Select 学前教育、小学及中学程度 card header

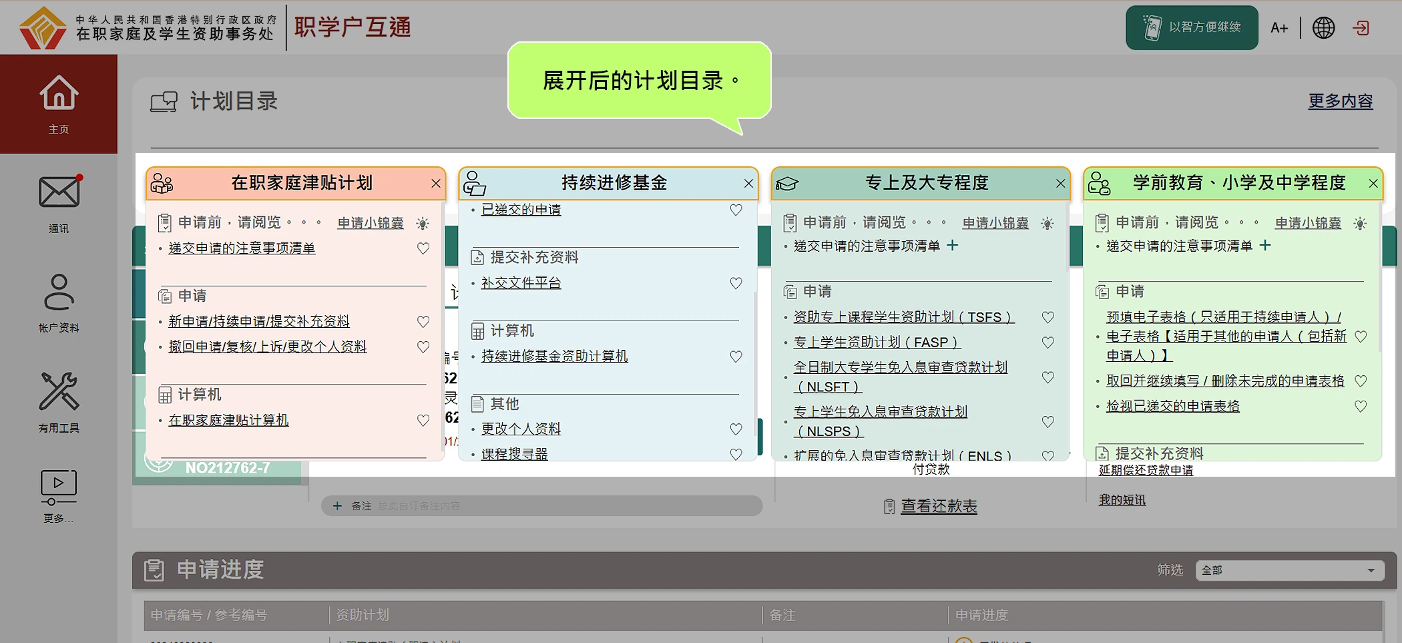(x=1232, y=184)
